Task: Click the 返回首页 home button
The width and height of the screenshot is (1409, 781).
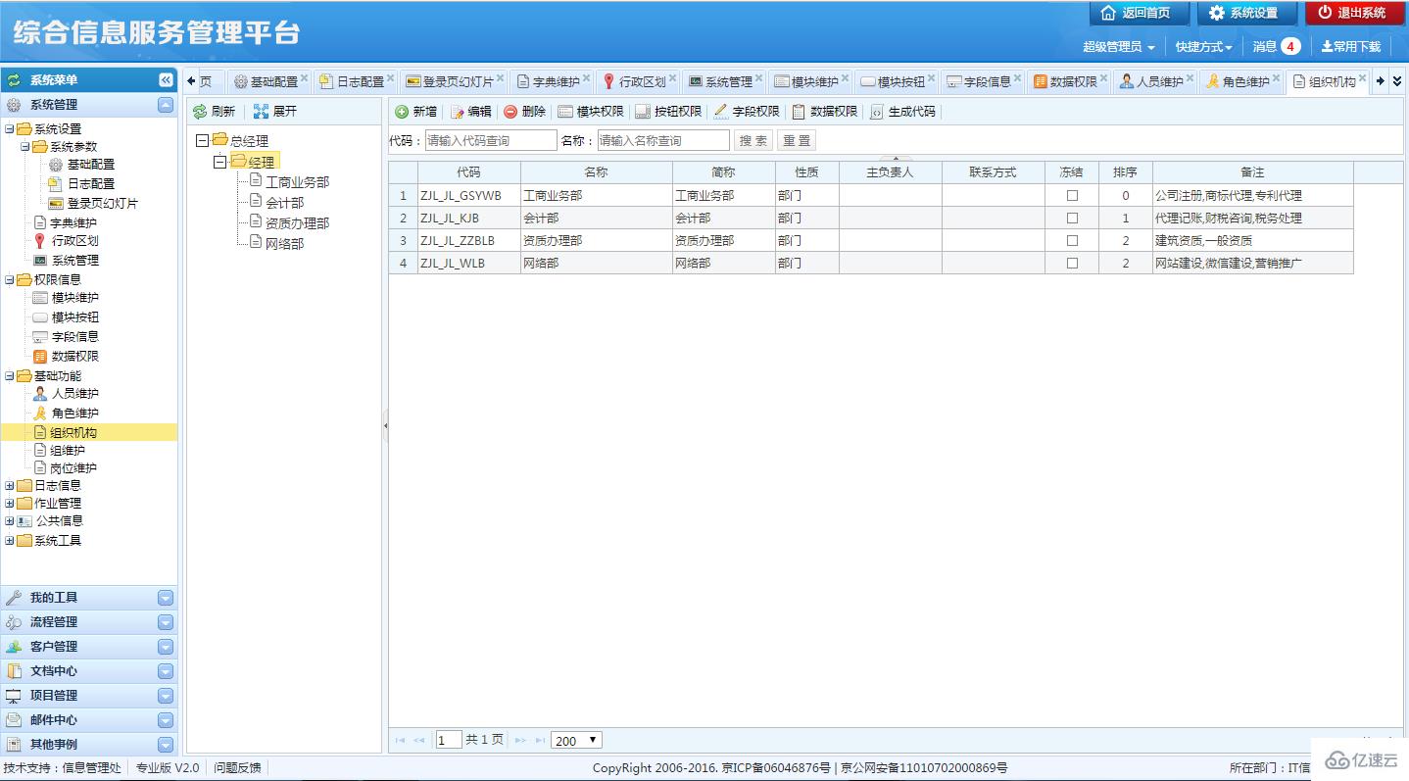Action: click(1139, 13)
